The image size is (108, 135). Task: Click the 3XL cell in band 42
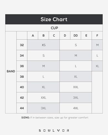(x=76, y=98)
